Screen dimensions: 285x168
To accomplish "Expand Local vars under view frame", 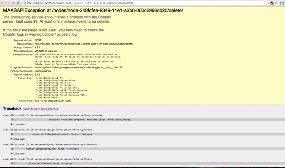I will click(x=17, y=139).
